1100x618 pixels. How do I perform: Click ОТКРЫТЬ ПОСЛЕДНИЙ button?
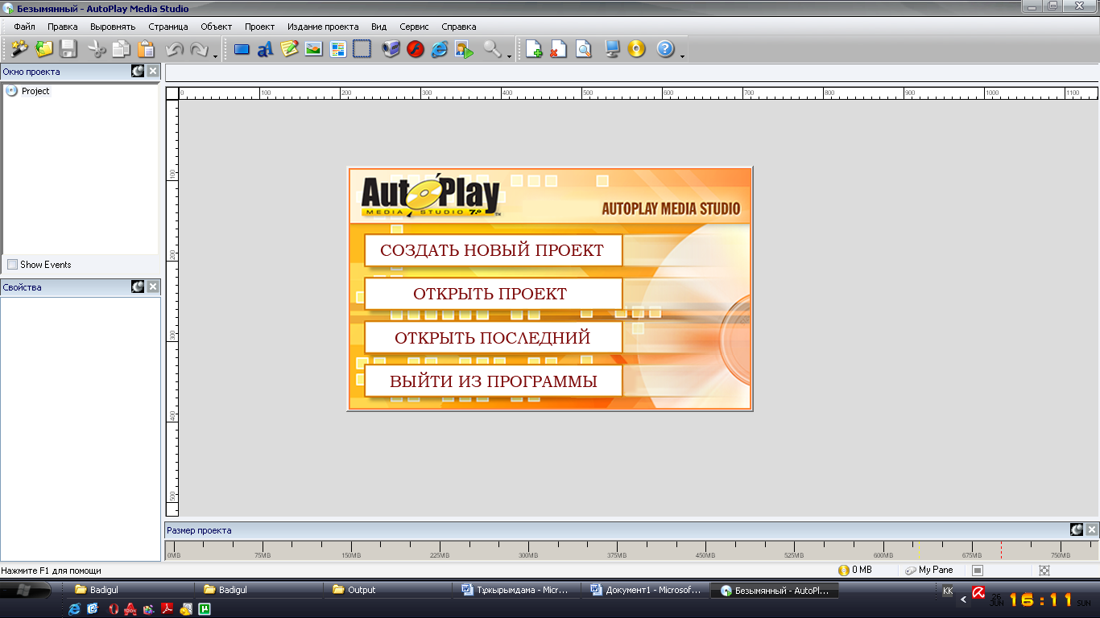click(493, 337)
